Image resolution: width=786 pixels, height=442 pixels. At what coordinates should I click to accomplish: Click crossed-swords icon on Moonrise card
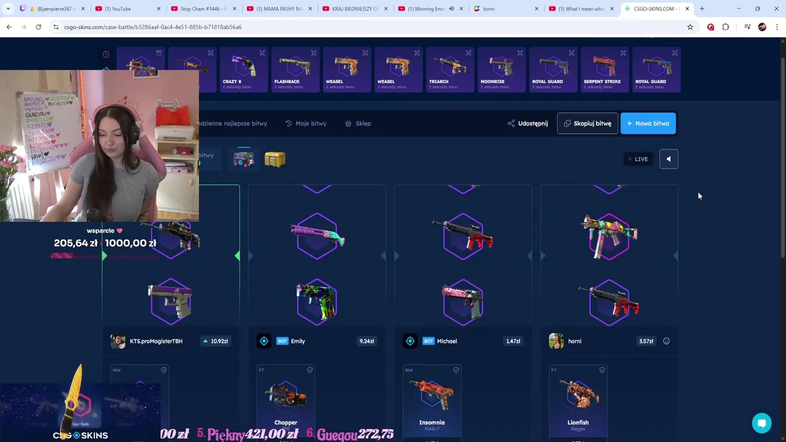pos(520,53)
